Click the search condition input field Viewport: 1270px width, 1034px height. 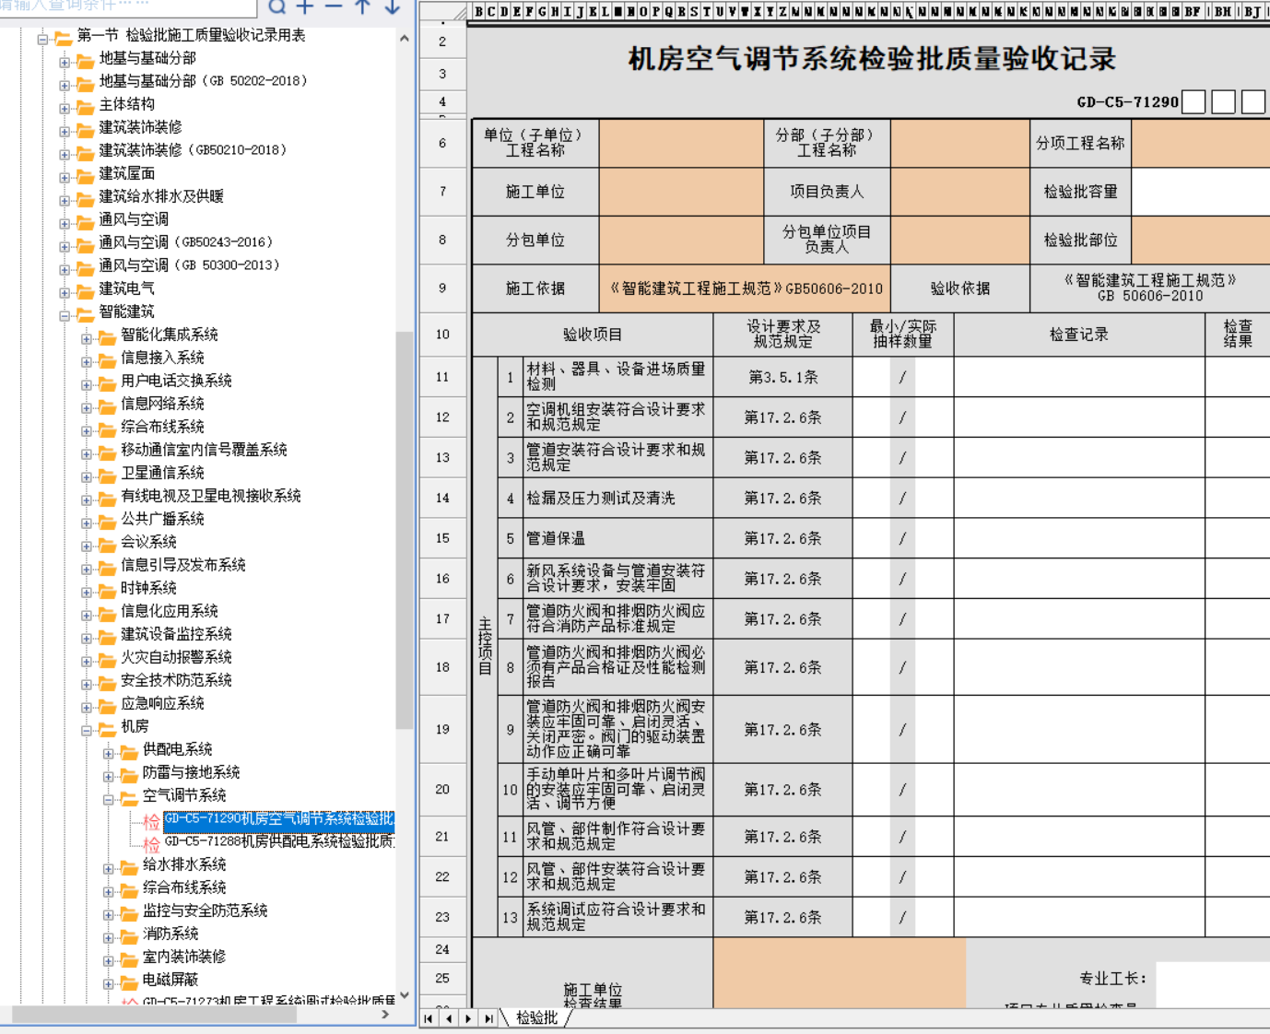129,6
